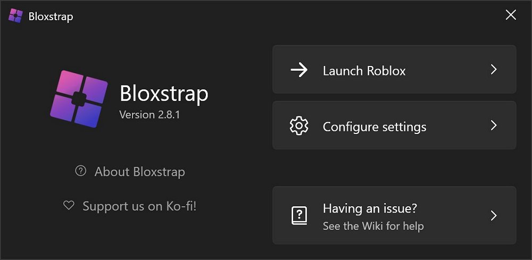
Task: Click the gear icon for Configure settings
Action: (299, 126)
